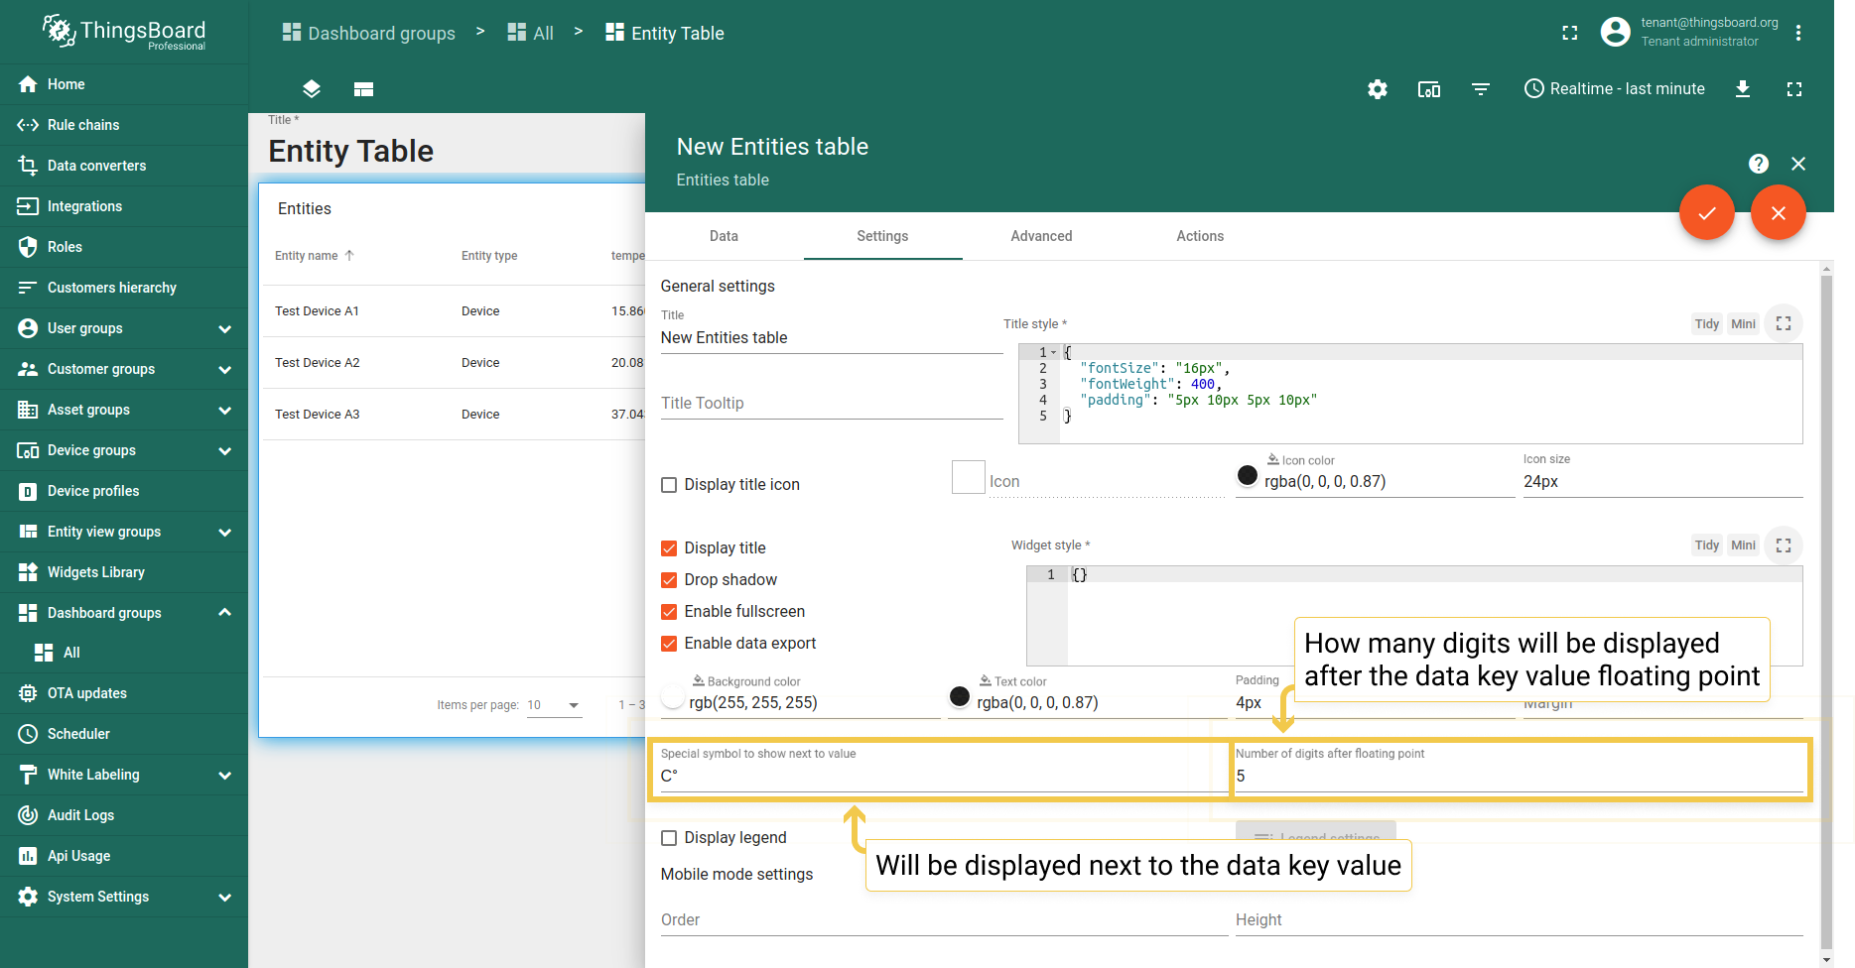Uncheck Enable fullscreen checkbox

point(669,612)
